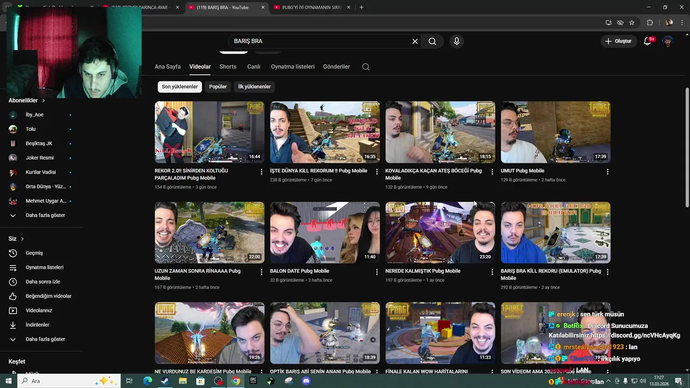Open Kurtlar Vadisi subscription channel
The width and height of the screenshot is (690, 388).
(x=41, y=172)
